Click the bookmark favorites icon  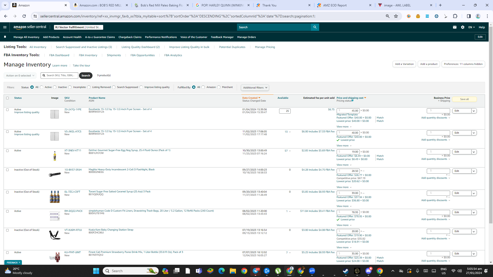[x=5, y=37]
